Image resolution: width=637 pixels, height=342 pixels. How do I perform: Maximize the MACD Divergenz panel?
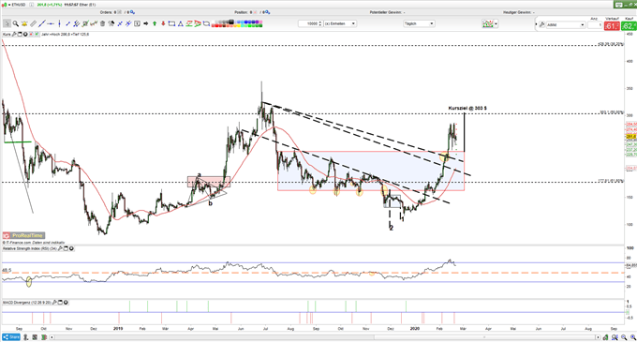tap(60, 303)
